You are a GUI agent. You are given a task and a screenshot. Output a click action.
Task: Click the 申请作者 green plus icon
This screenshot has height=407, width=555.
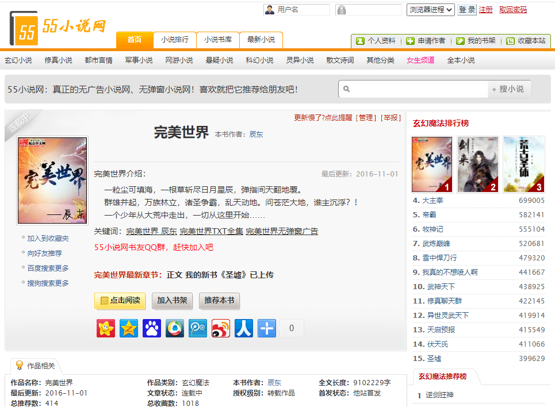[409, 41]
